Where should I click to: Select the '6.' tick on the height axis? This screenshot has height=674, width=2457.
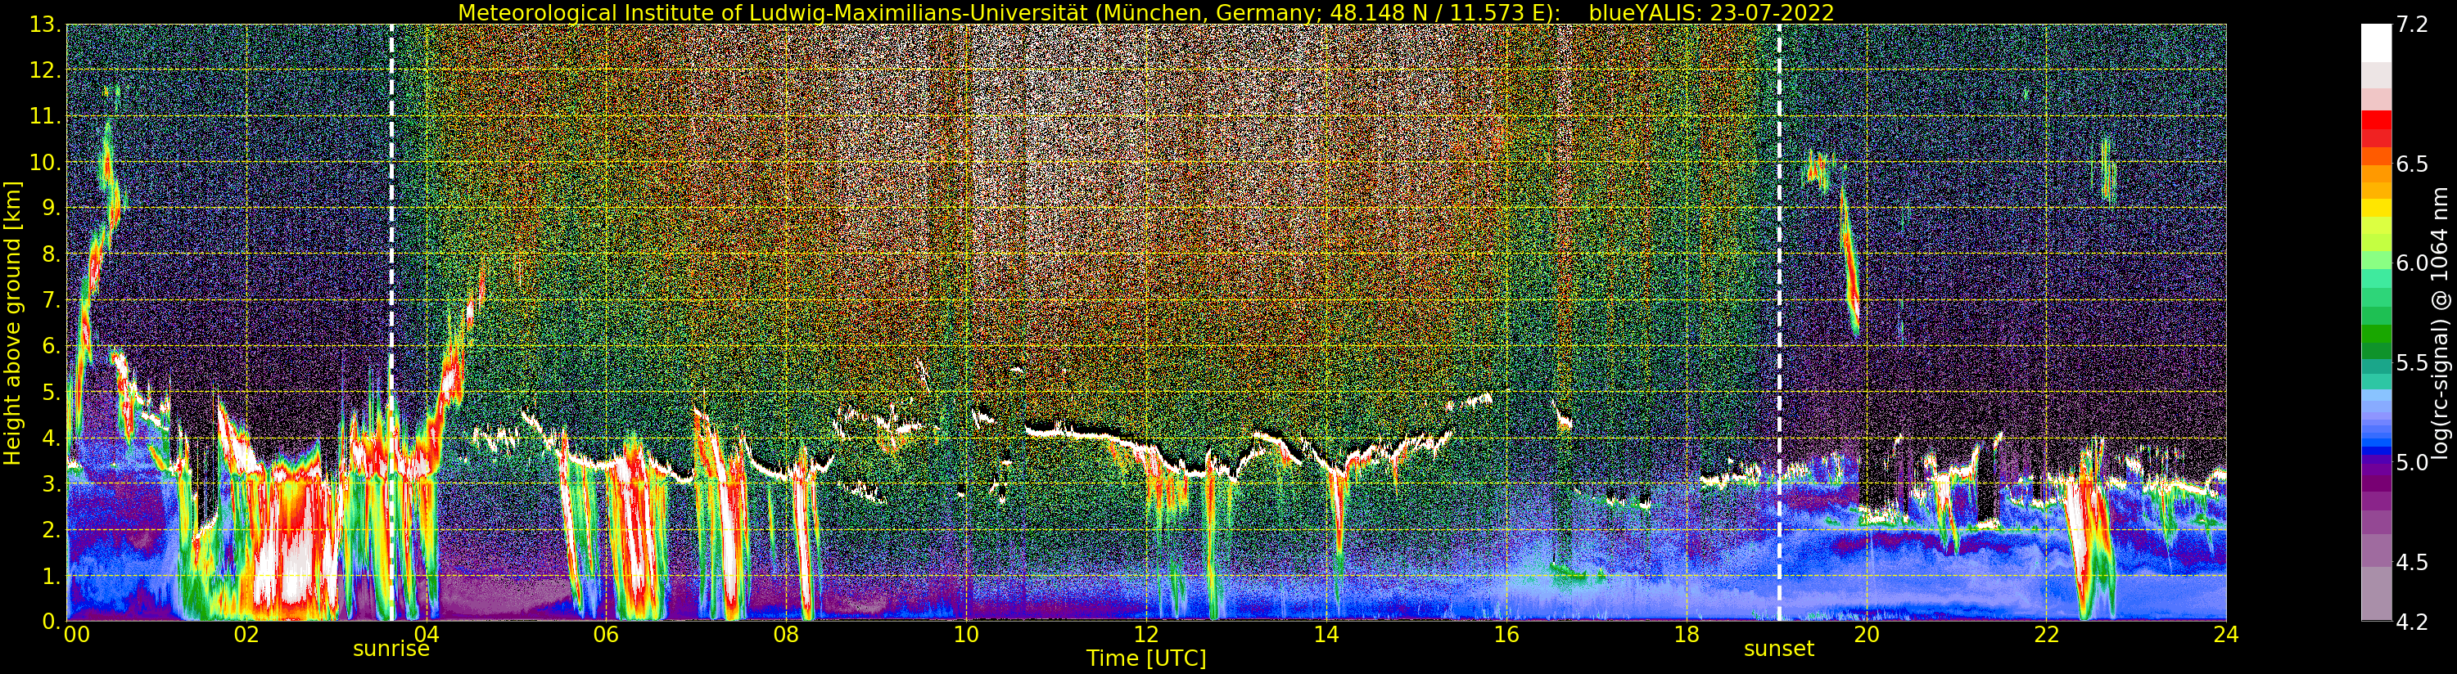pos(52,346)
